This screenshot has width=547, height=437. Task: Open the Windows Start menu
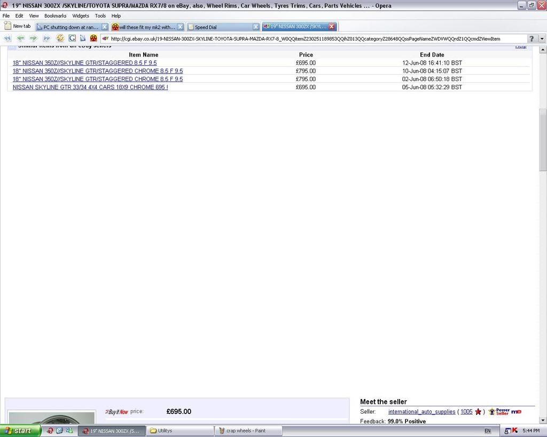coord(20,431)
